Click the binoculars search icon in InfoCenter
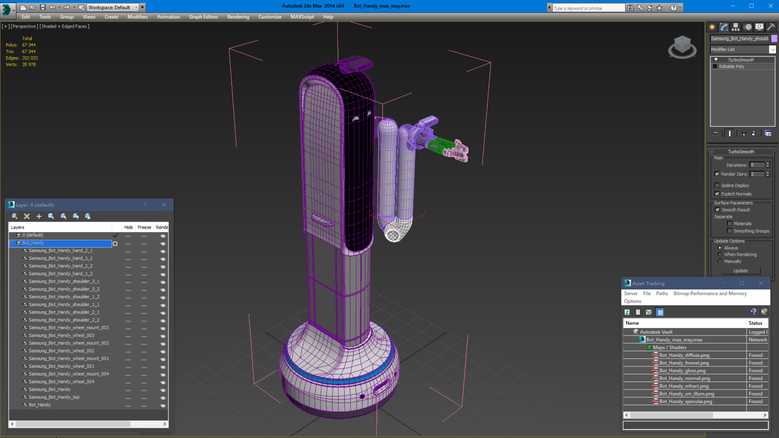This screenshot has width=779, height=438. (x=630, y=8)
